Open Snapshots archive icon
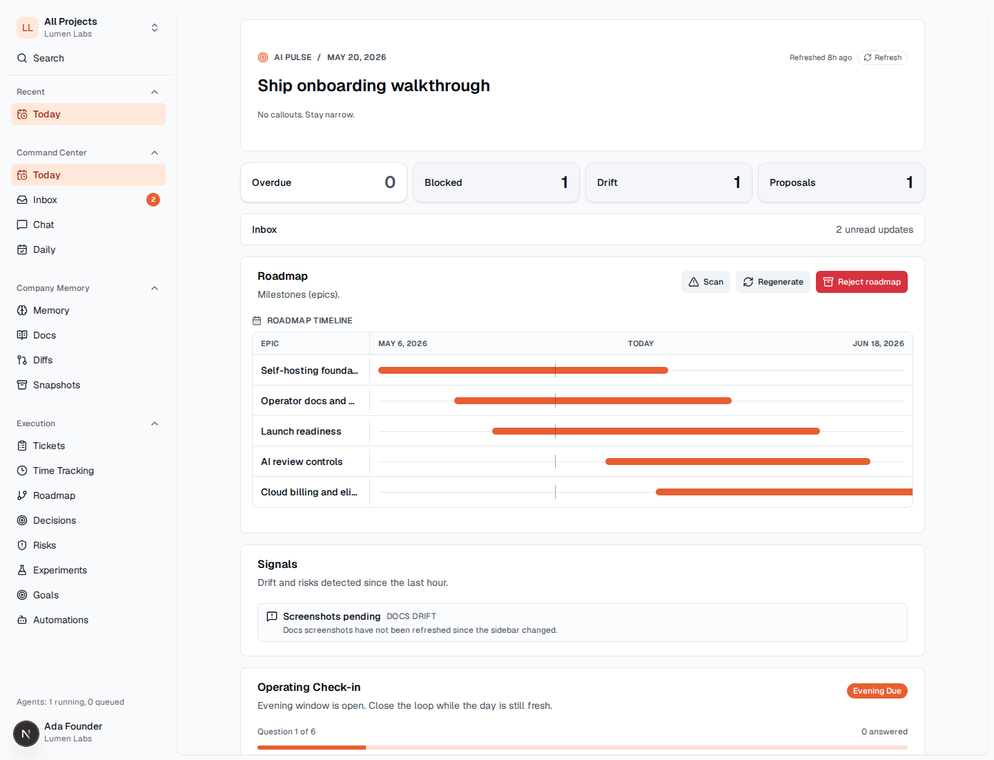Screen dimensions: 994x760 (22, 385)
